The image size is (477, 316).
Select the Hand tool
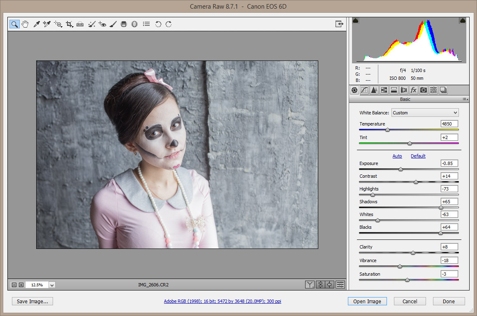(x=25, y=24)
